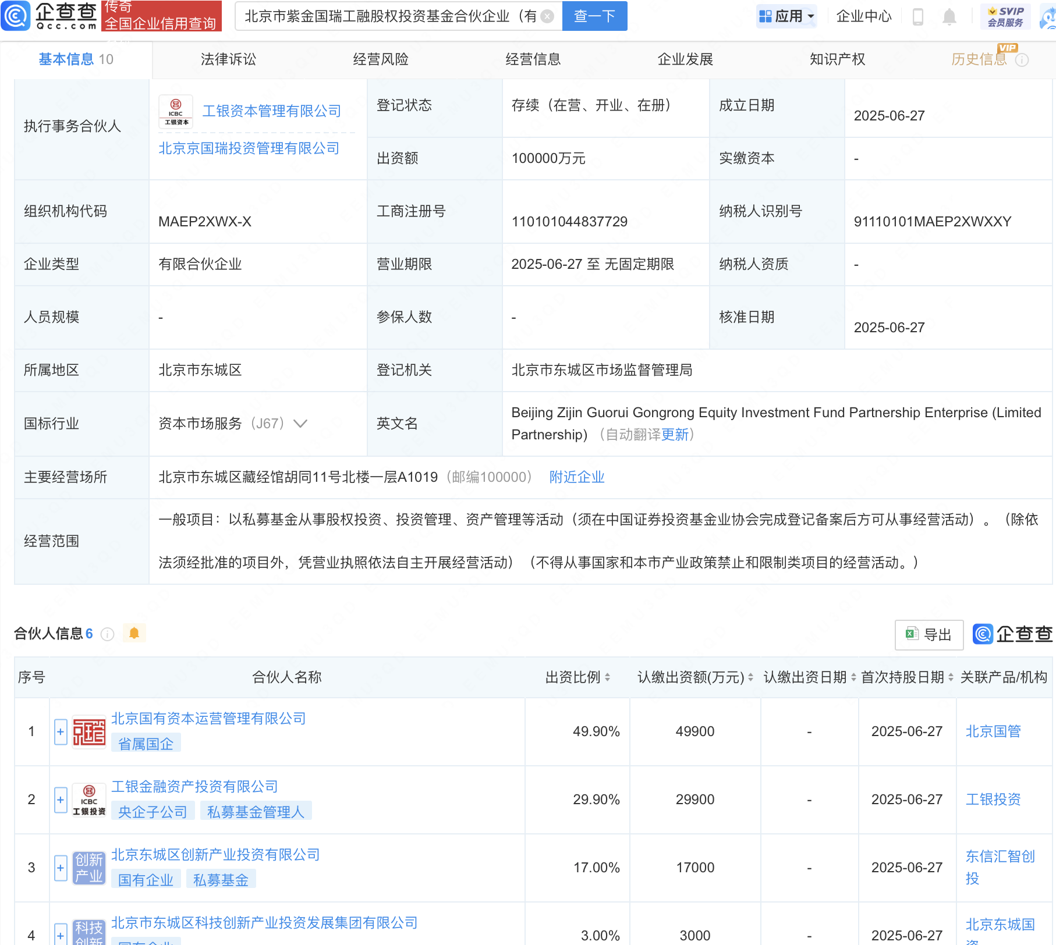The image size is (1056, 945).
Task: Switch to the 法律诉讼 tab
Action: pos(228,59)
